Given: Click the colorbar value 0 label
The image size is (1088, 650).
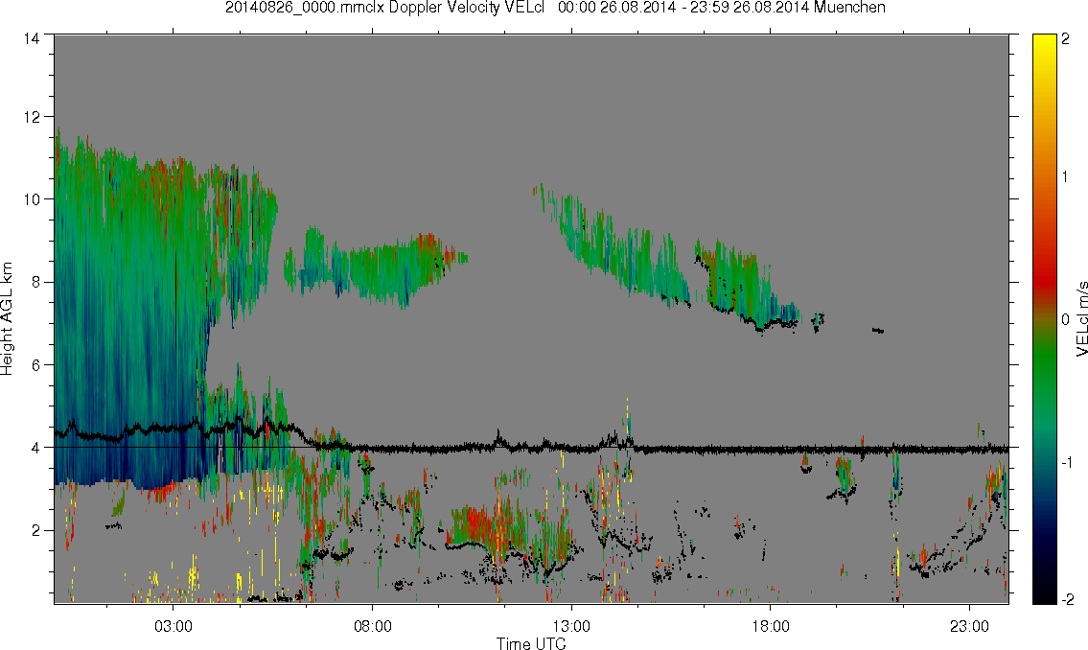Looking at the screenshot, I should pos(1066,319).
